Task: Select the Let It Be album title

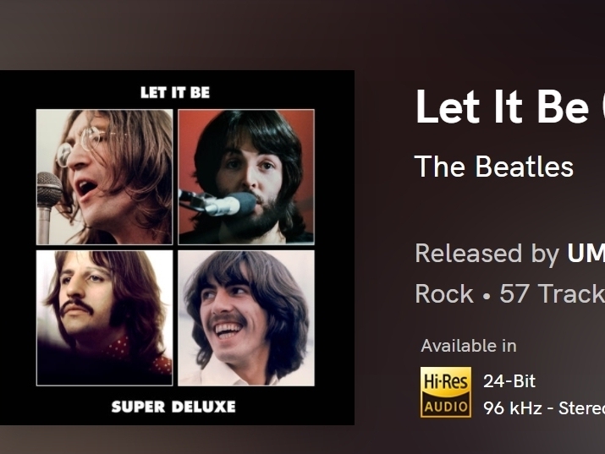Action: pos(509,107)
